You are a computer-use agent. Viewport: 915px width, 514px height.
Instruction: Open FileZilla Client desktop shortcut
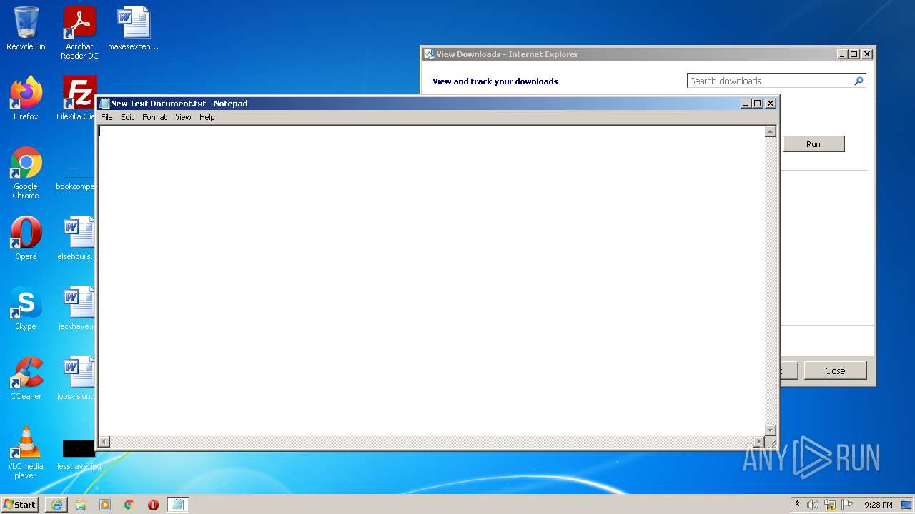pyautogui.click(x=77, y=99)
